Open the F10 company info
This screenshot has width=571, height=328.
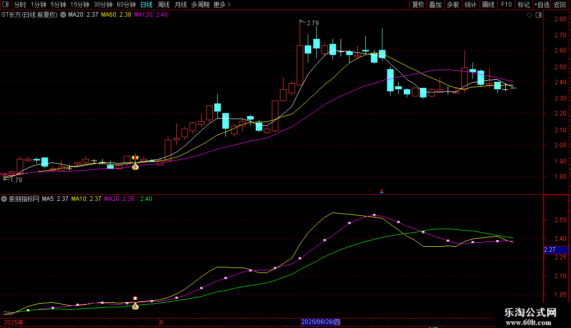coord(506,5)
